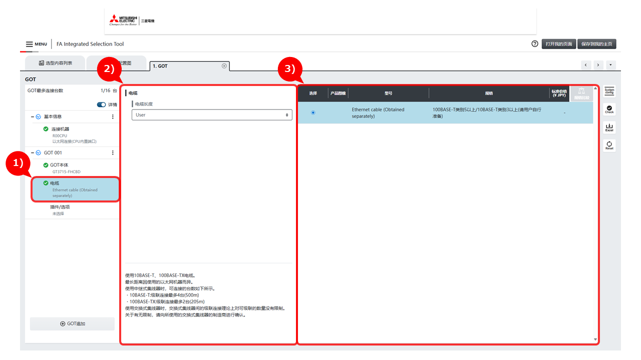Click the GOT追加 button
Viewport: 641px width, 360px height.
pos(72,323)
